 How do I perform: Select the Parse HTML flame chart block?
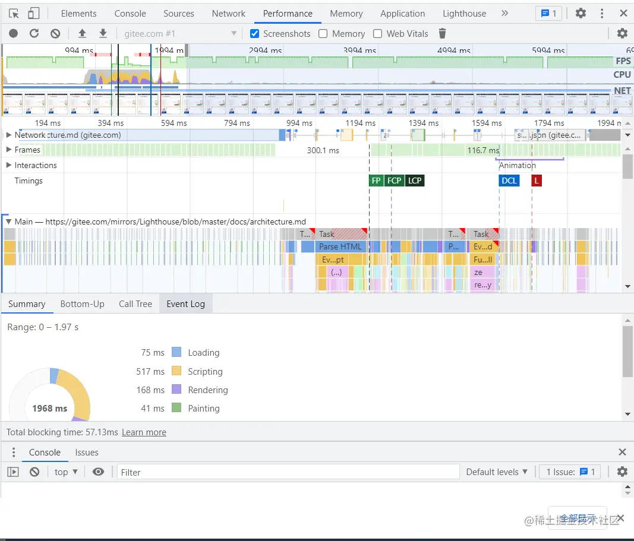[x=340, y=246]
